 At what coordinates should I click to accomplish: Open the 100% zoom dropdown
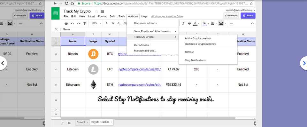click(96, 23)
